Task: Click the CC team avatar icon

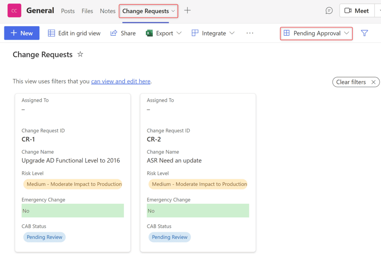Action: click(14, 11)
